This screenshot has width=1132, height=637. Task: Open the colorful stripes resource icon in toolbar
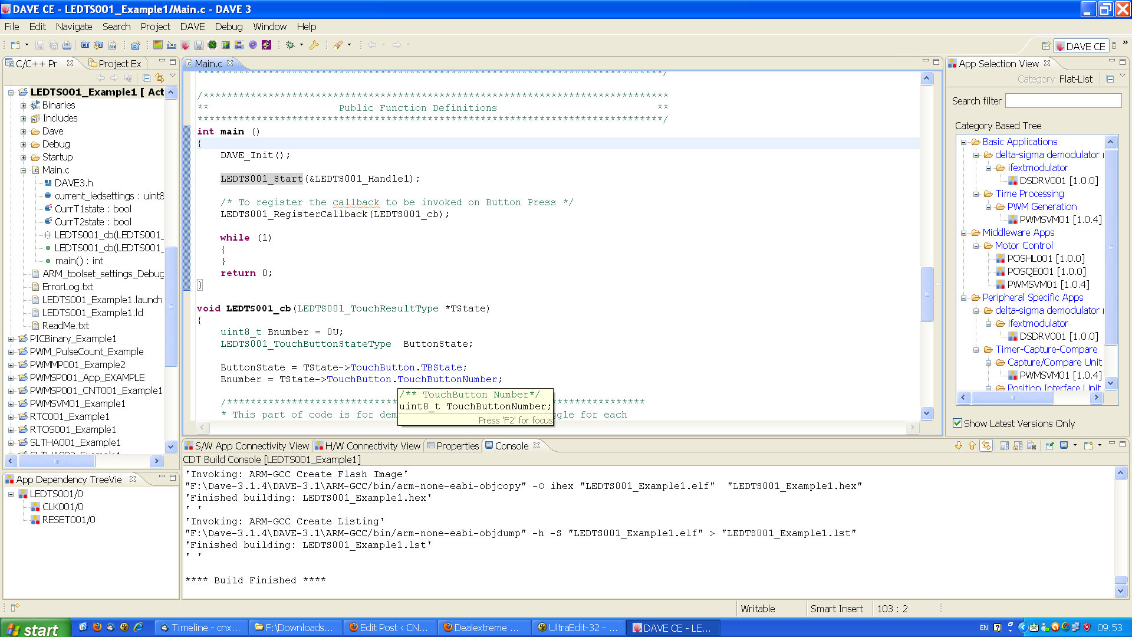pyautogui.click(x=158, y=45)
